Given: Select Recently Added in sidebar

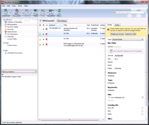Looking at the screenshot, I should (x=13, y=27).
